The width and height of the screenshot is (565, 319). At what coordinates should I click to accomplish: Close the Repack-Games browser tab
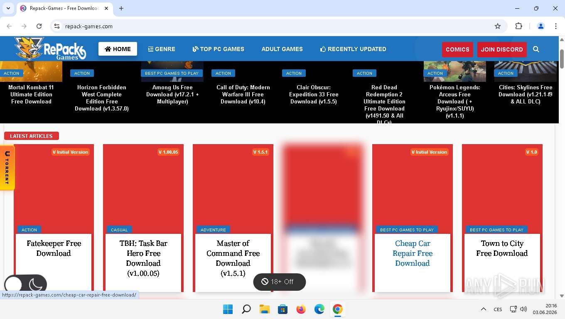[106, 8]
